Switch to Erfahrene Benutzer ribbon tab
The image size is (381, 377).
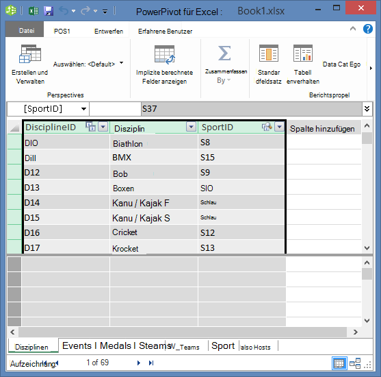click(x=166, y=31)
